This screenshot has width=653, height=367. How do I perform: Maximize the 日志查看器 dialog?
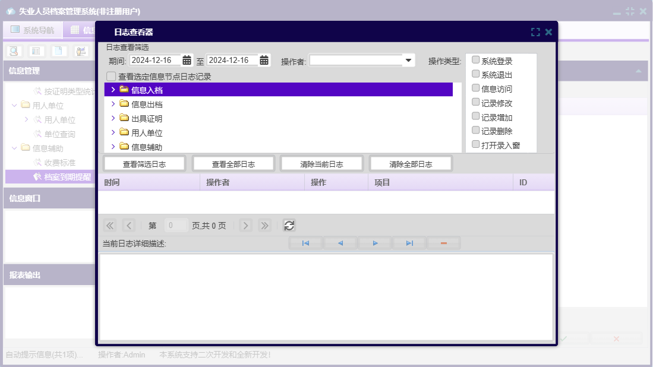point(535,32)
